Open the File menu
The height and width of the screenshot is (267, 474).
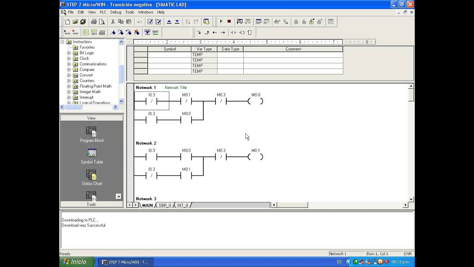click(x=70, y=12)
